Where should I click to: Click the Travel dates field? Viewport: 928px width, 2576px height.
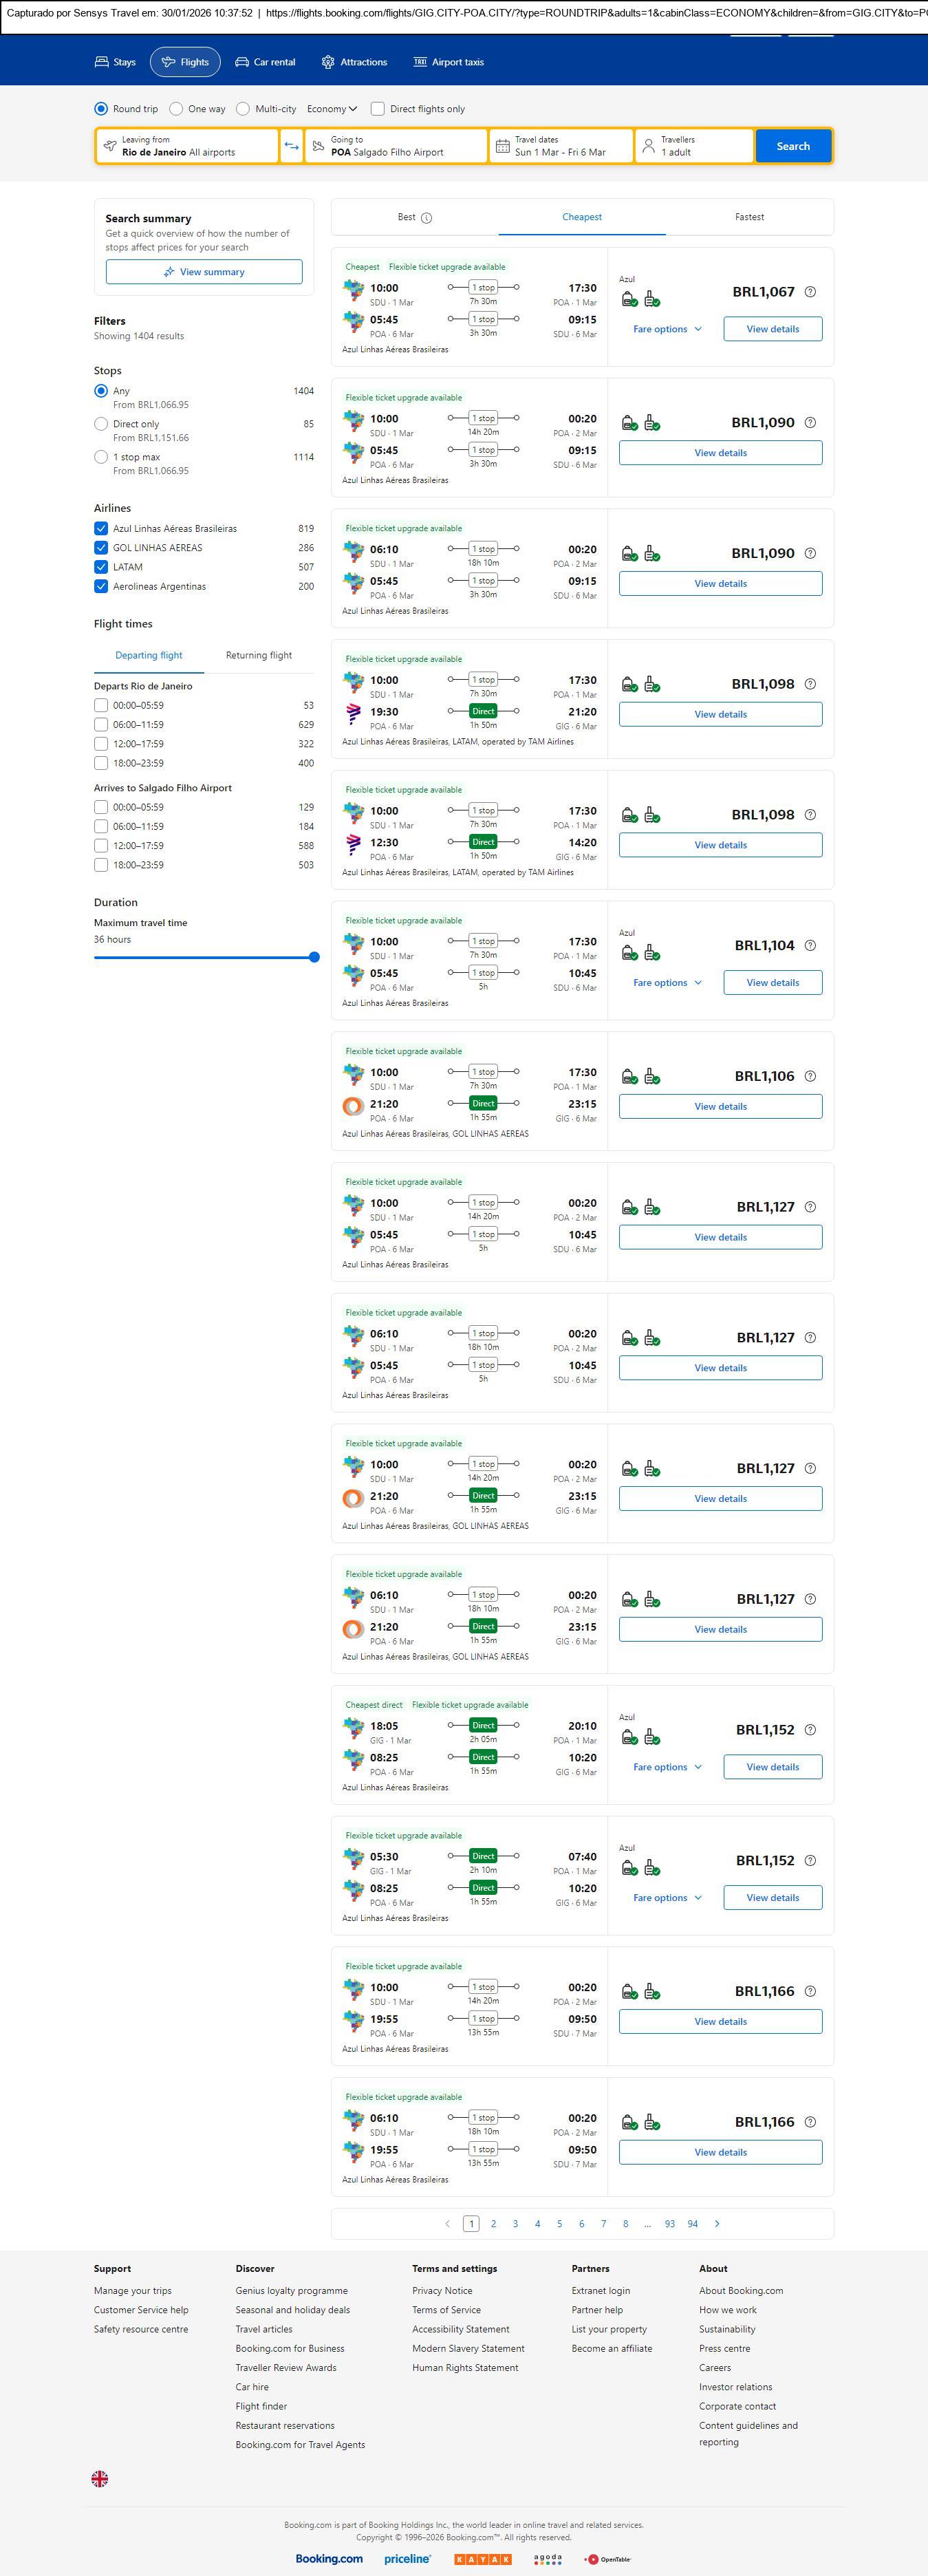point(561,146)
